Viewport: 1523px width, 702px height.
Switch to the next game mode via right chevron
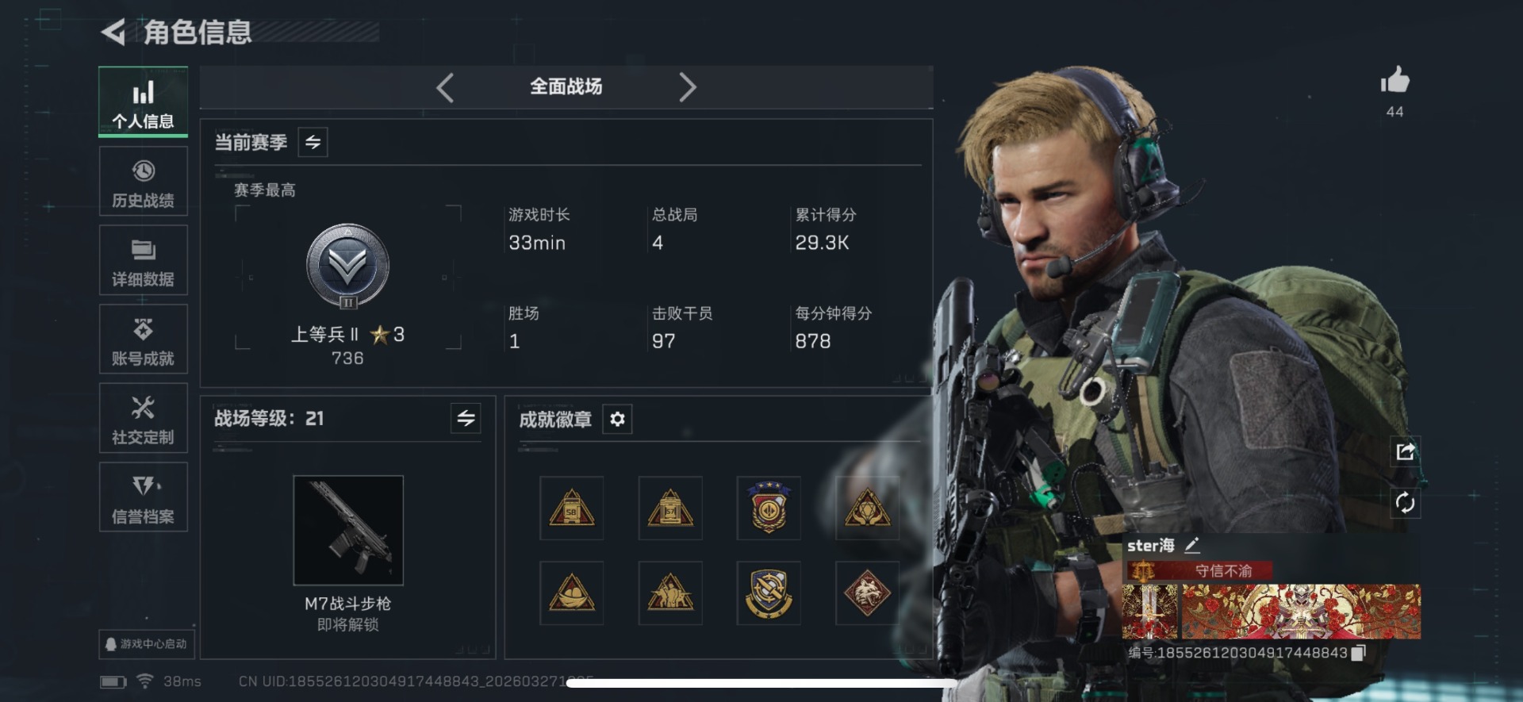pos(687,87)
